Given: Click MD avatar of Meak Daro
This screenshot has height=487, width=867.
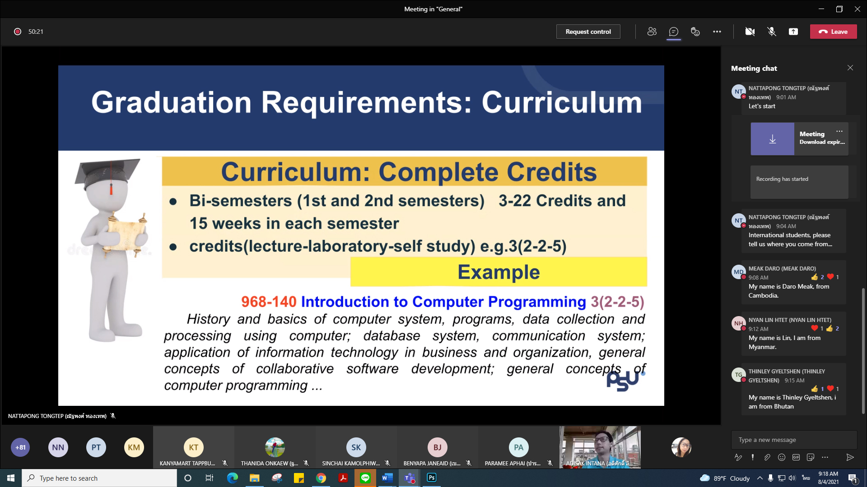Looking at the screenshot, I should tap(738, 272).
